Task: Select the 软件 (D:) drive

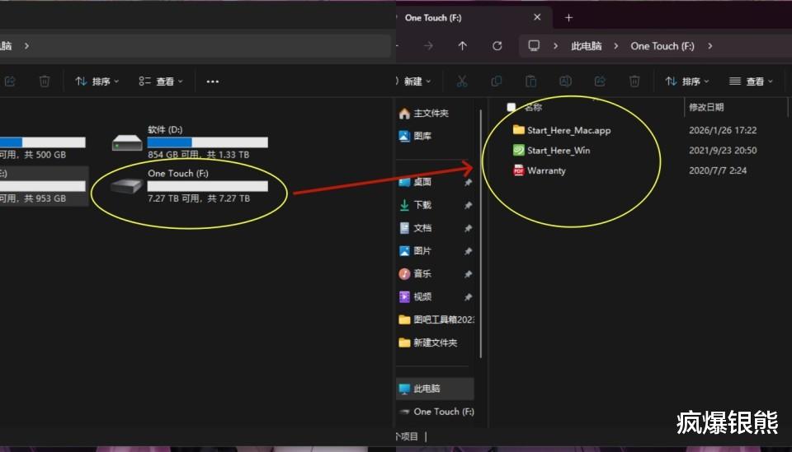Action: pyautogui.click(x=190, y=142)
